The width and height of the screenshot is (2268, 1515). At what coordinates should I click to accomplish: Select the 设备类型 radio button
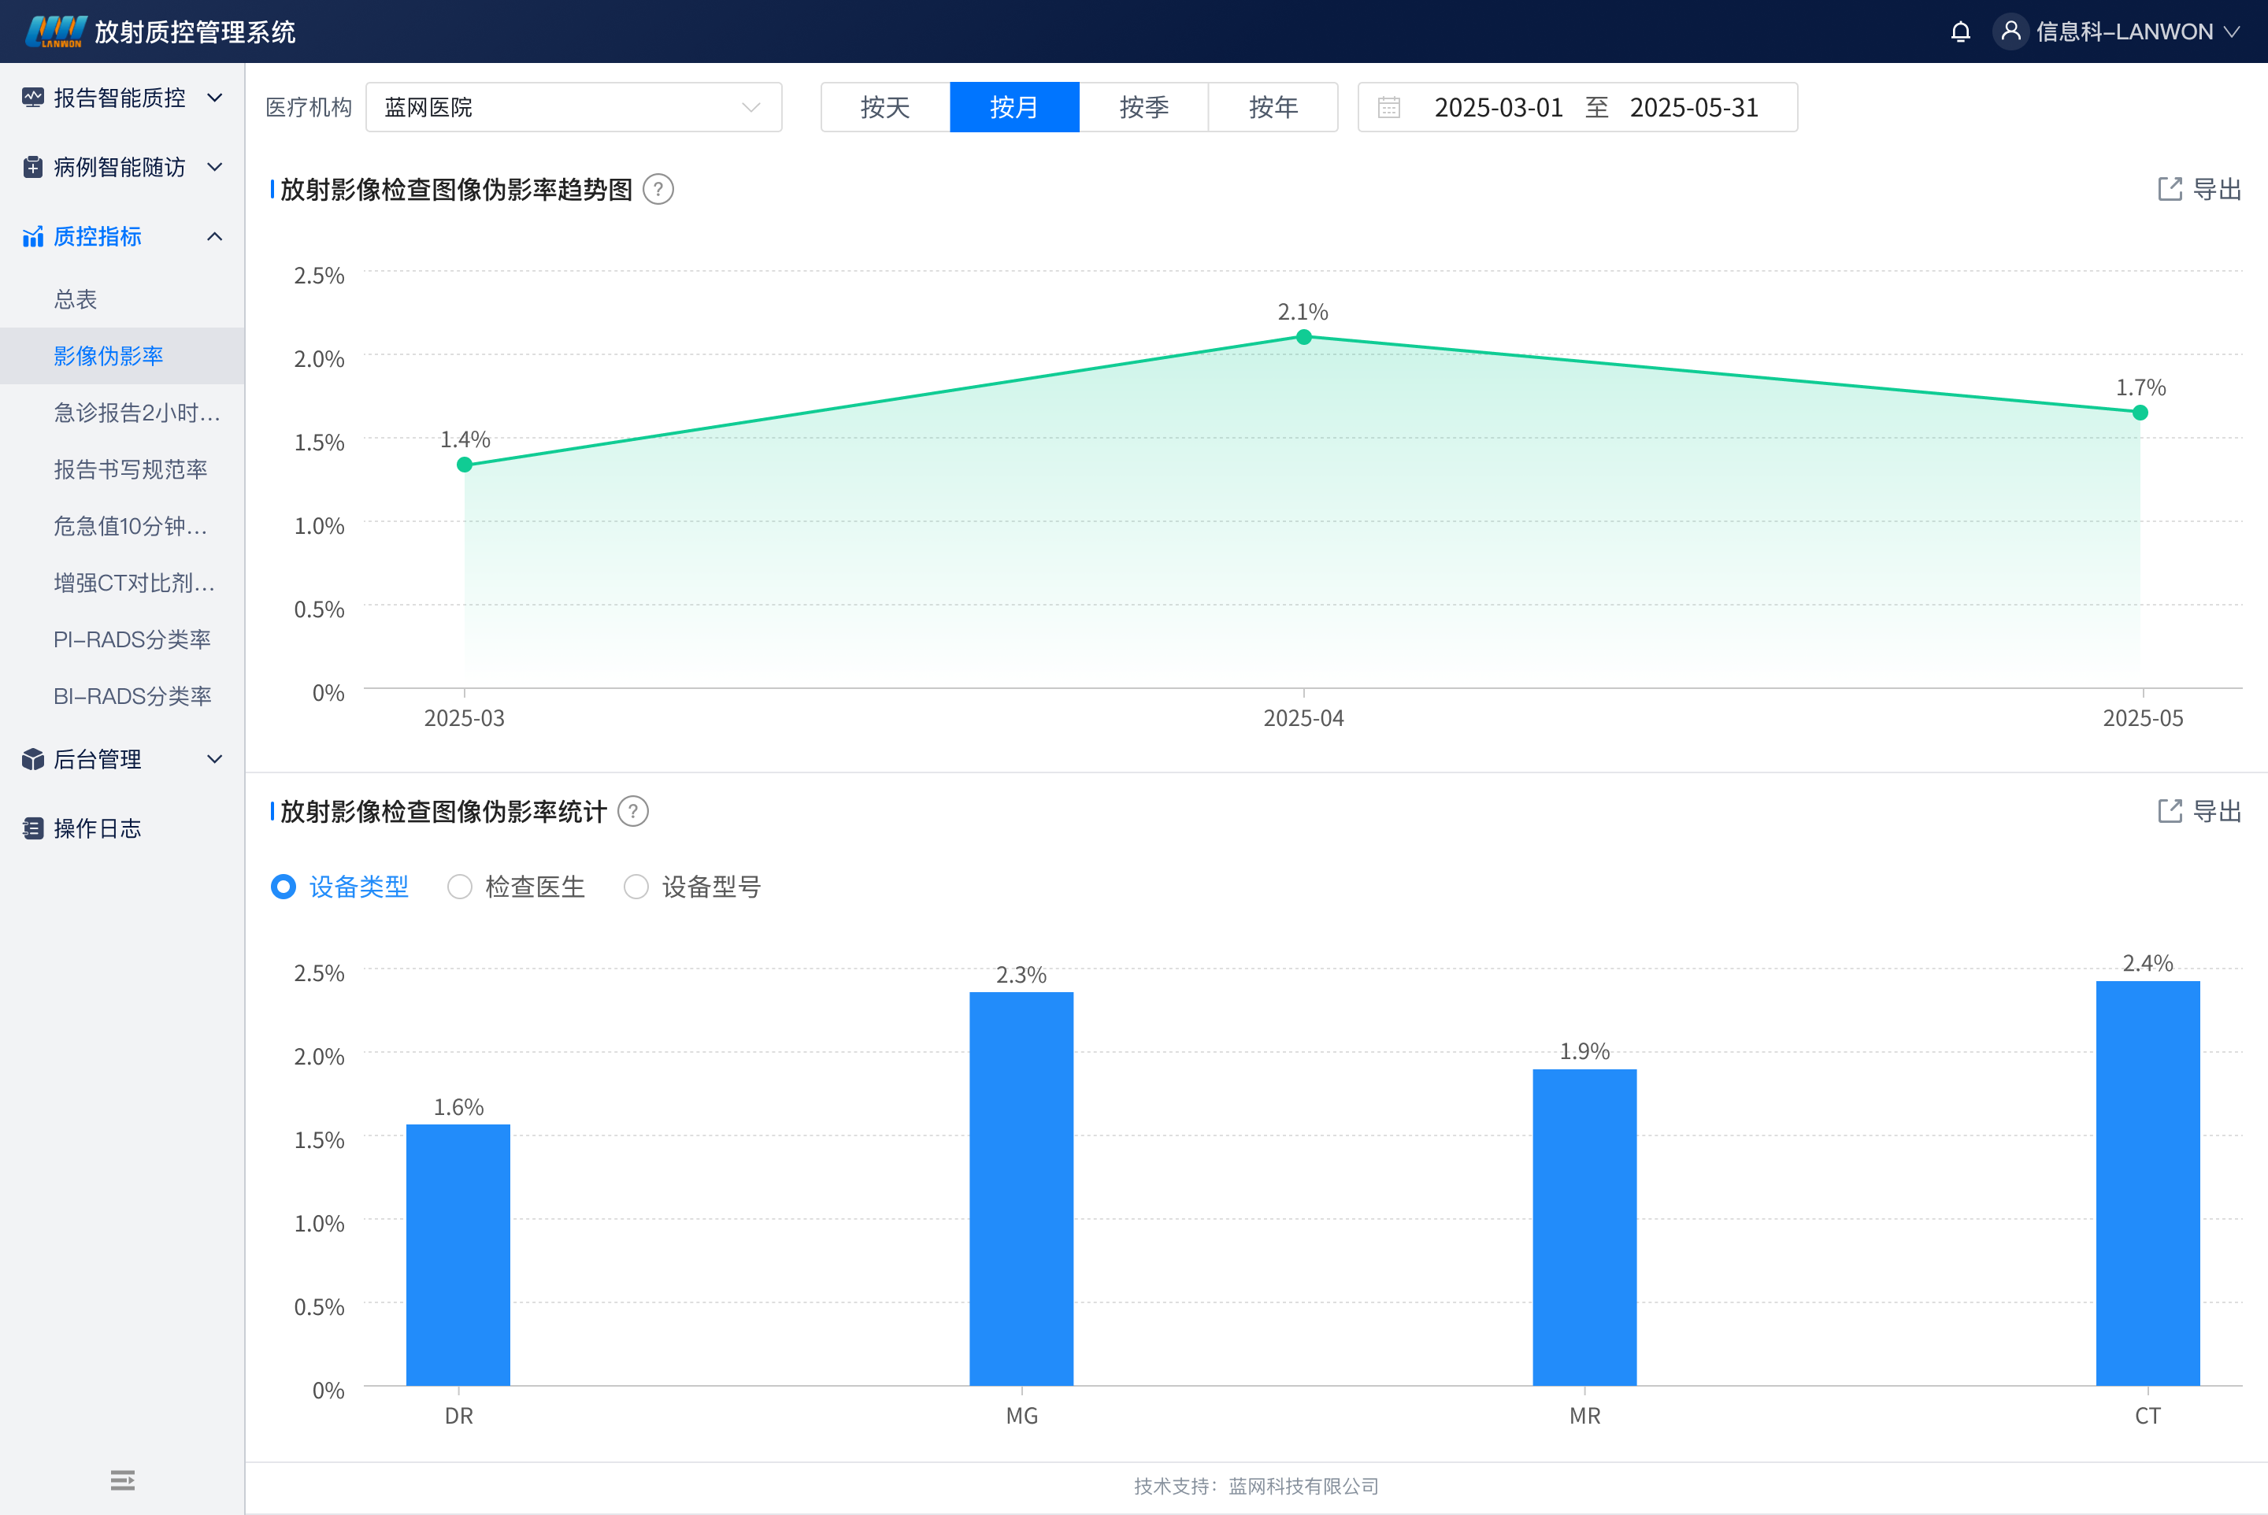[x=283, y=887]
